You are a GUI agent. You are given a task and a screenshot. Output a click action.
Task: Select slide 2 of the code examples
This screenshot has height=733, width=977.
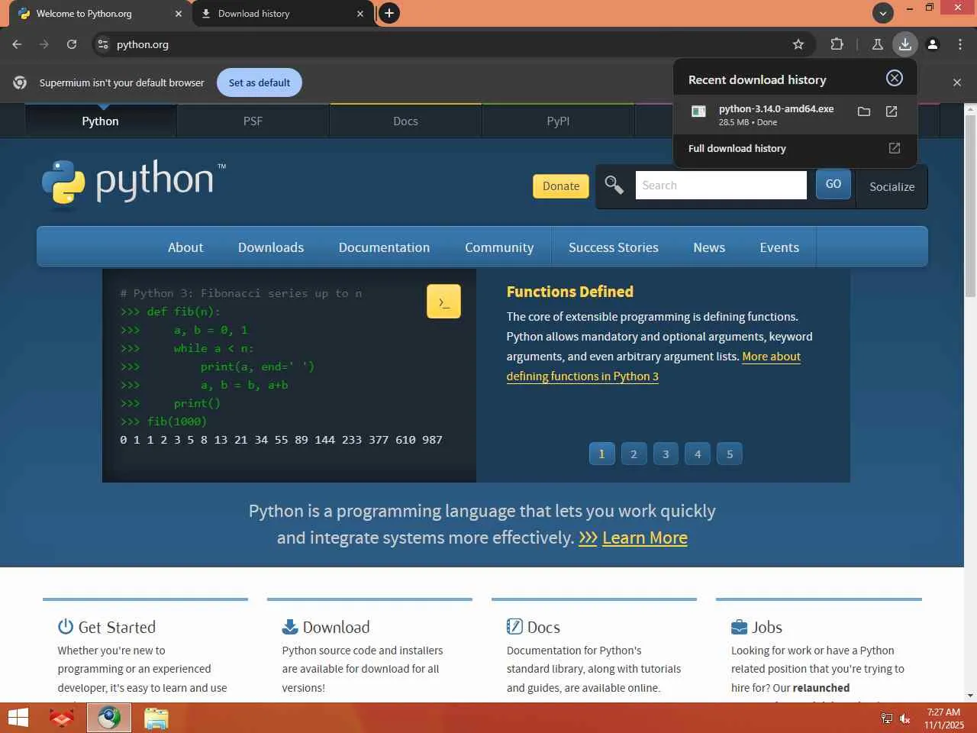[634, 454]
